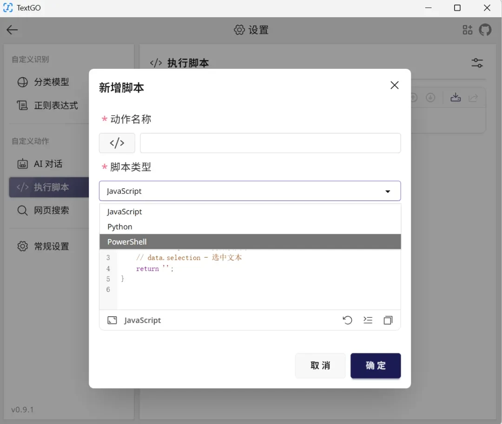502x424 pixels.
Task: Close the 新增脚本 dialog
Action: coord(395,85)
